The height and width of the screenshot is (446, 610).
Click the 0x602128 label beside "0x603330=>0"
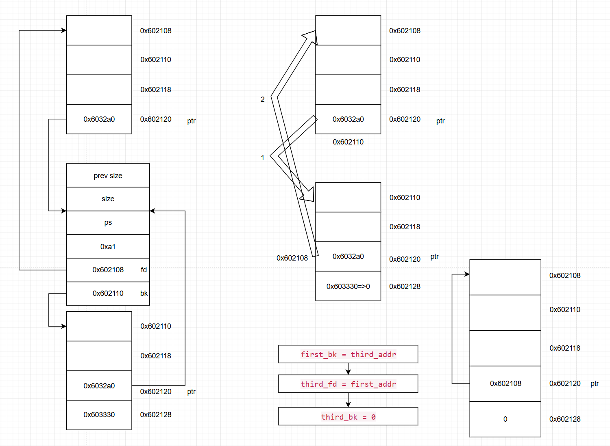pos(405,287)
